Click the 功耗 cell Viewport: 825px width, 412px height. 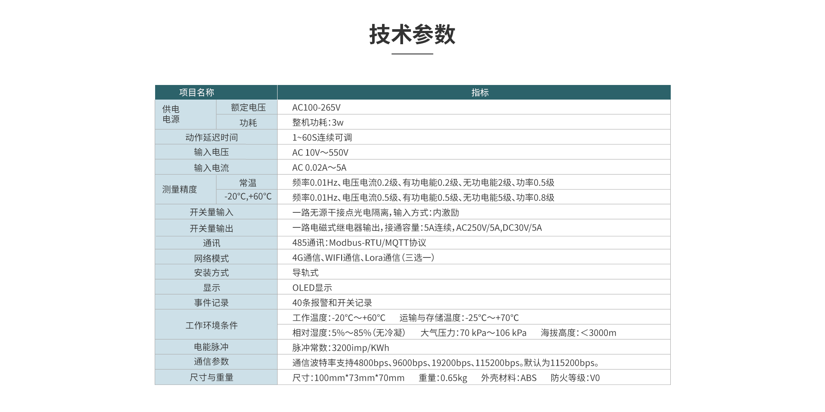click(248, 122)
